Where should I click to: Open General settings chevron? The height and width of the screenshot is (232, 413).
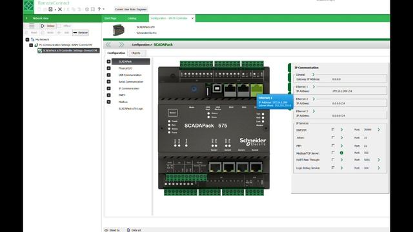tap(314, 75)
